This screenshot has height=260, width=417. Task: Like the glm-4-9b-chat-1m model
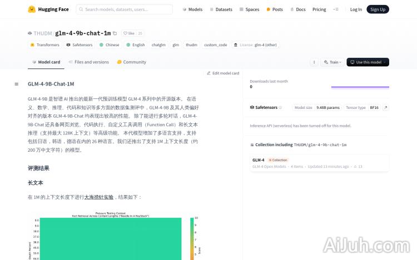(x=128, y=33)
